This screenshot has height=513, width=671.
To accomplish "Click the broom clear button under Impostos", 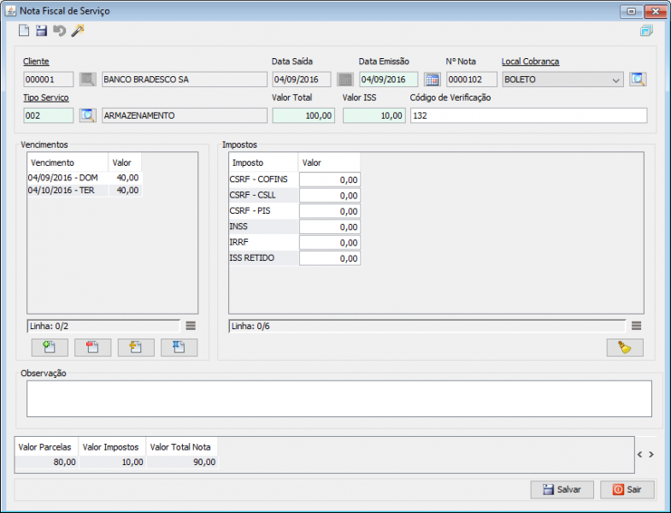I will pyautogui.click(x=625, y=347).
